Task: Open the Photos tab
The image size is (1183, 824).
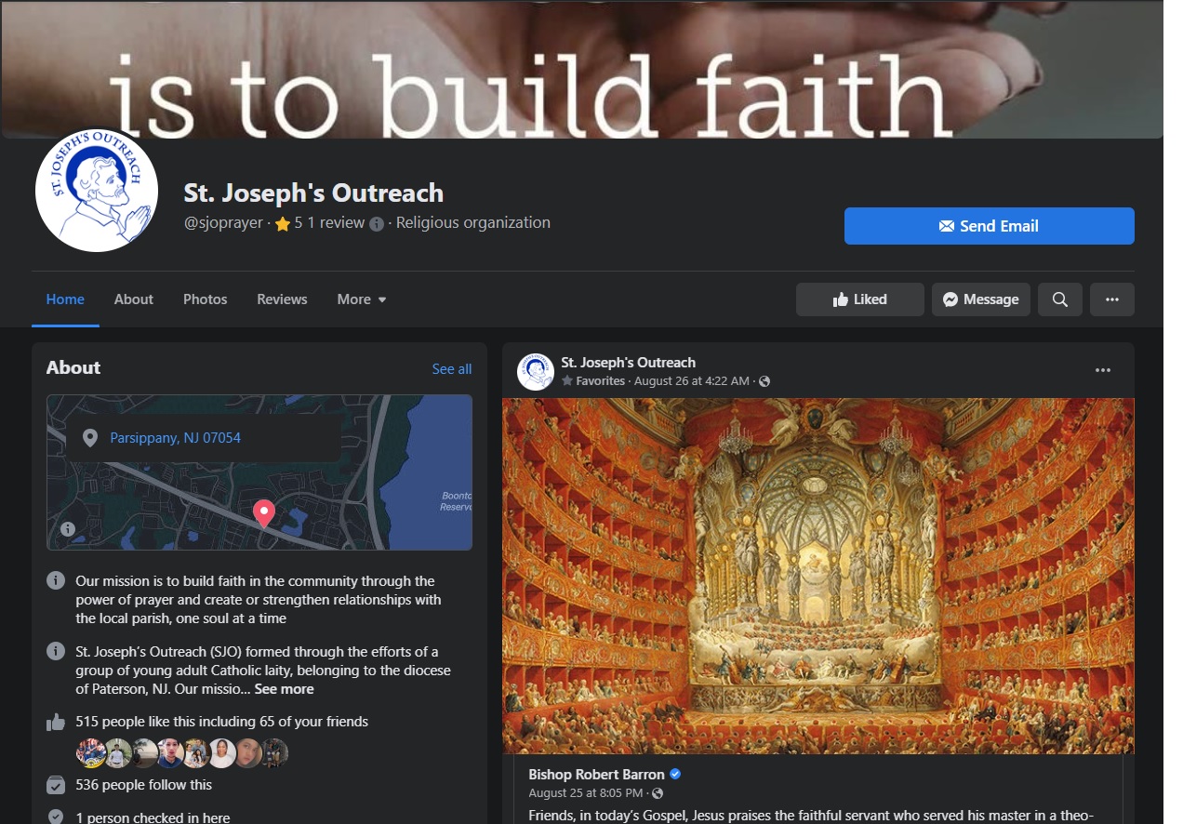Action: tap(206, 299)
